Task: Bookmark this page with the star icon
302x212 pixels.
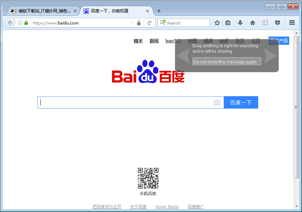Action: (217, 23)
